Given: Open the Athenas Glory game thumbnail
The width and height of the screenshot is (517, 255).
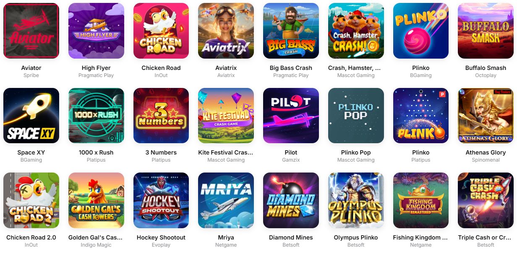Looking at the screenshot, I should coord(486,116).
